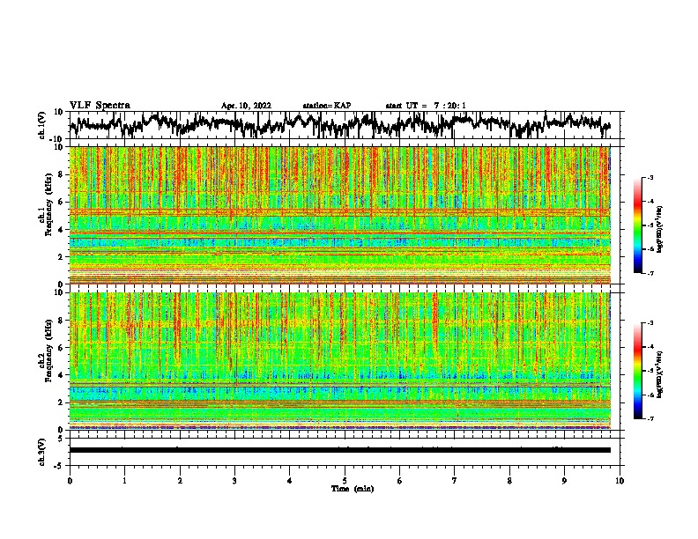The height and width of the screenshot is (539, 698).
Task: Click the "ch.3(V)" axis label
Action: [42, 452]
